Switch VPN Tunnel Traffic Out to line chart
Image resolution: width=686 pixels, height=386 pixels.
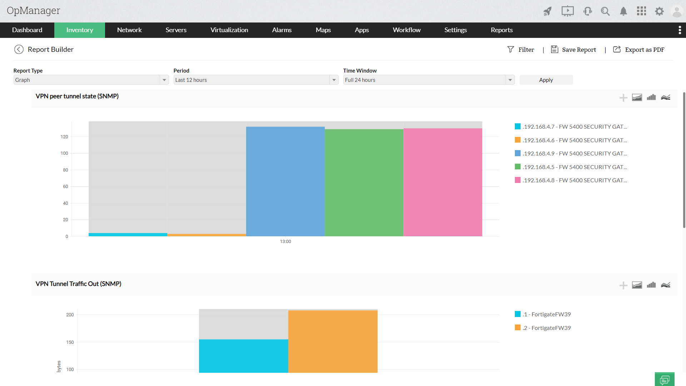coord(665,285)
